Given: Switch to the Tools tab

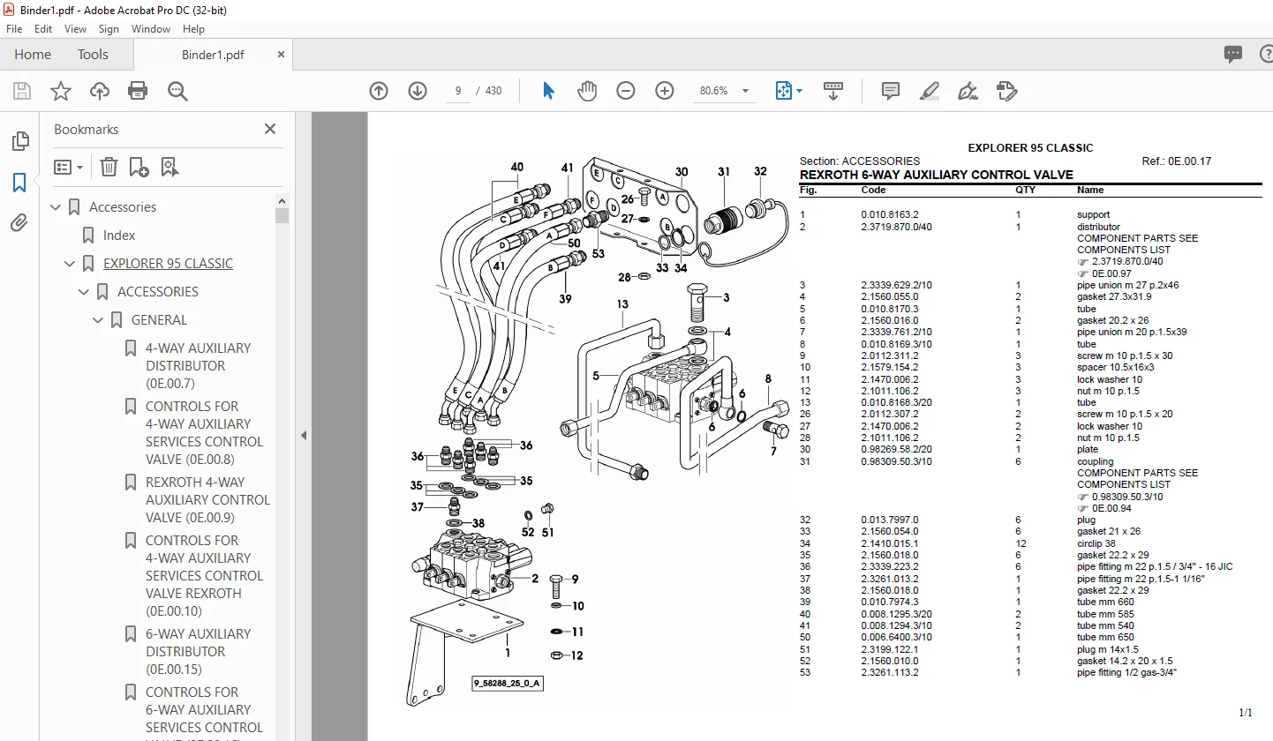Looking at the screenshot, I should [93, 55].
